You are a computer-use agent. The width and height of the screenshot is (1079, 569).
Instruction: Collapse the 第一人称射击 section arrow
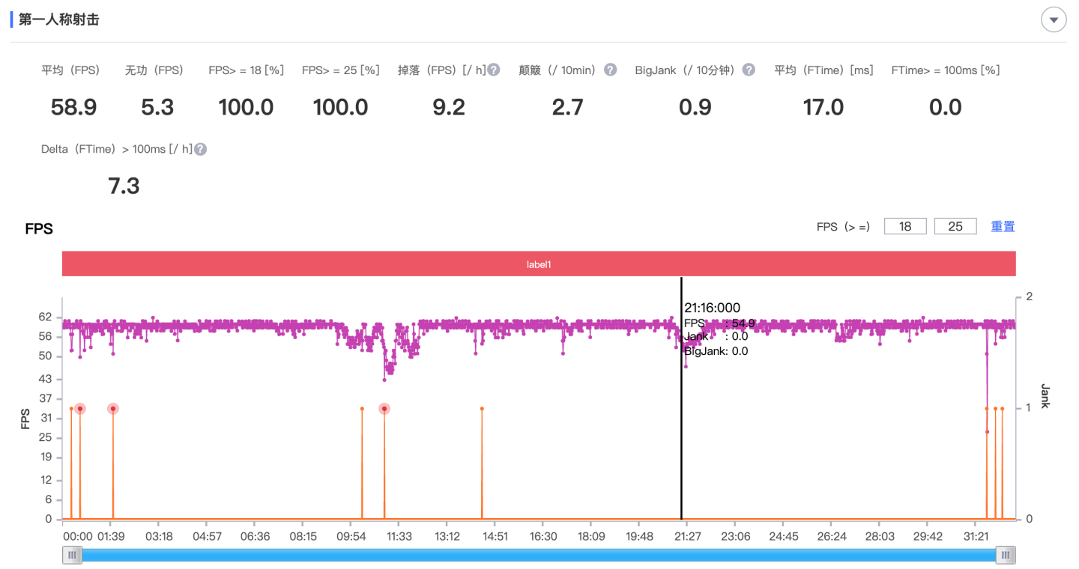[1054, 20]
